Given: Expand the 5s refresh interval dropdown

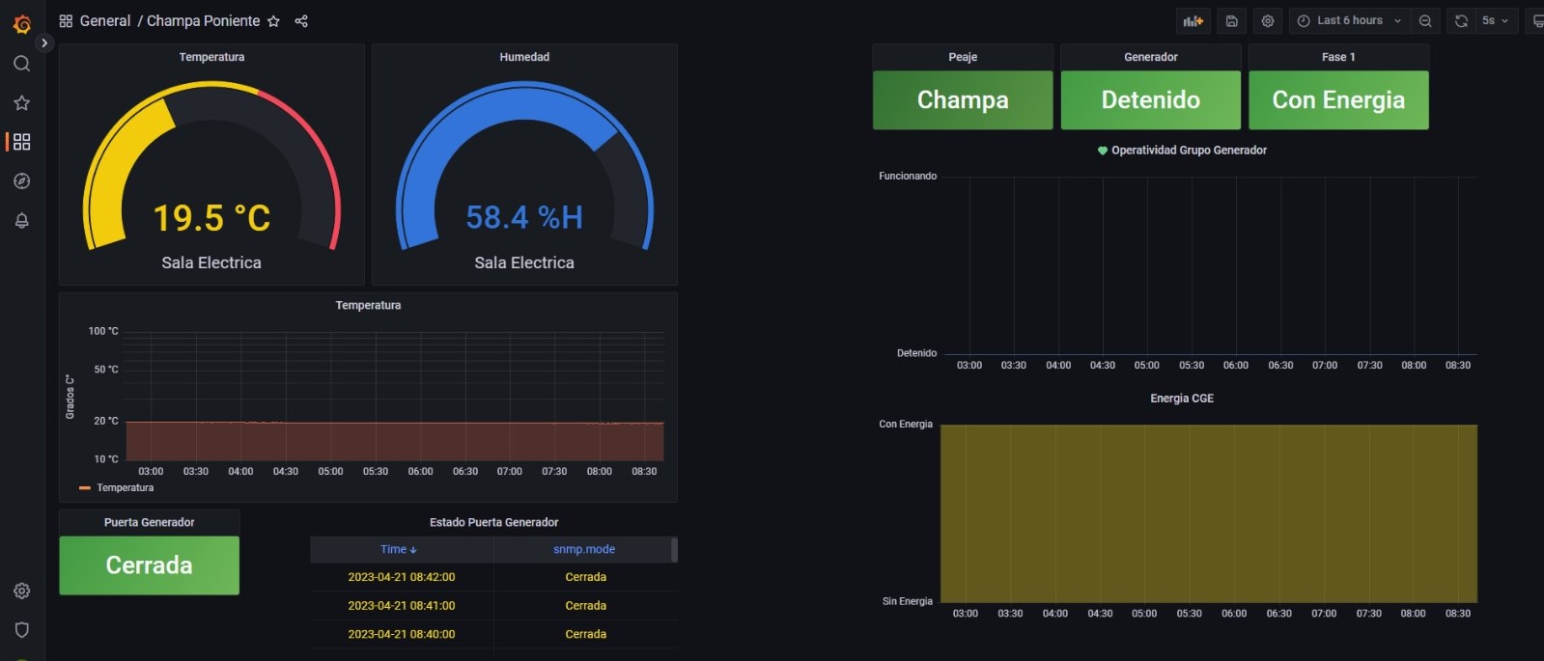Looking at the screenshot, I should pos(1496,21).
